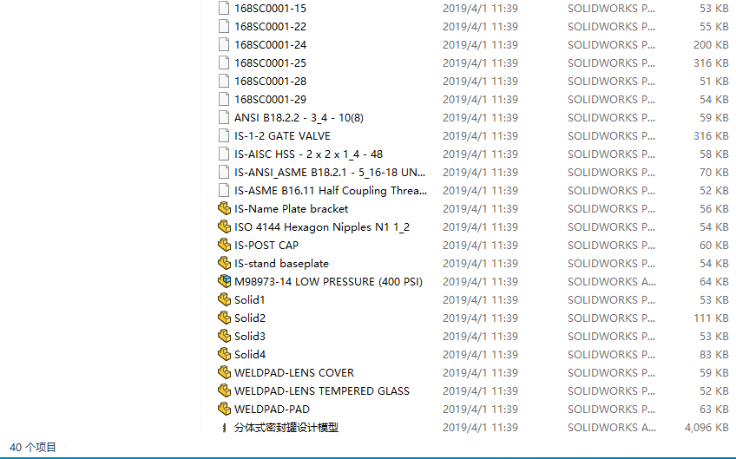Image resolution: width=736 pixels, height=459 pixels.
Task: Click the 111 KB size of Solid2
Action: pos(711,318)
